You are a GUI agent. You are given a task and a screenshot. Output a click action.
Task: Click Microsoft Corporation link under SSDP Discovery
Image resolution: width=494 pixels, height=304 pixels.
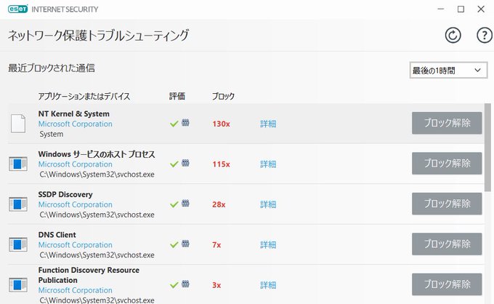click(76, 204)
